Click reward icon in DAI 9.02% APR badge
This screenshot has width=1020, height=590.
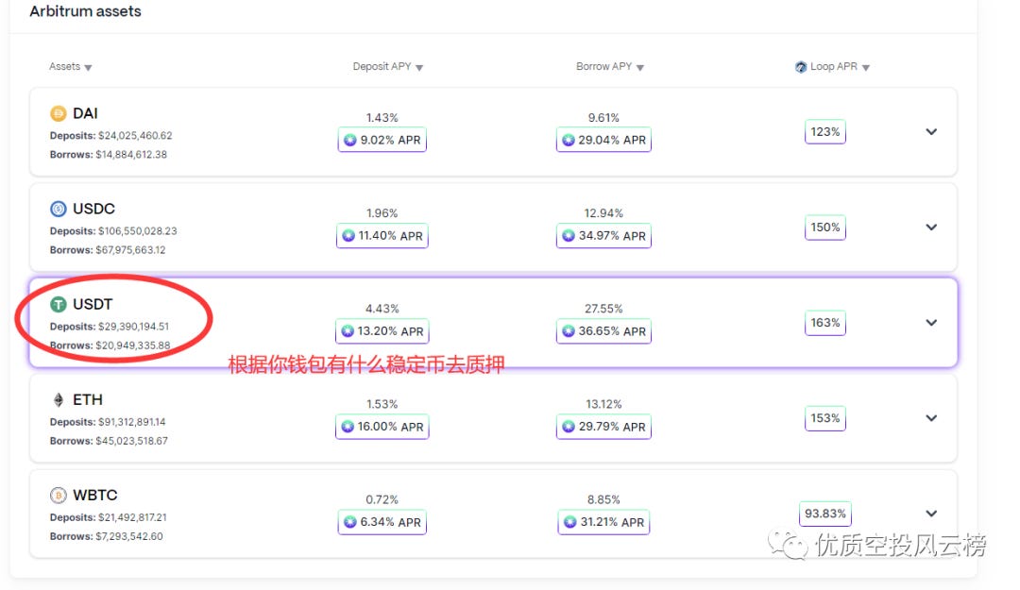[350, 140]
